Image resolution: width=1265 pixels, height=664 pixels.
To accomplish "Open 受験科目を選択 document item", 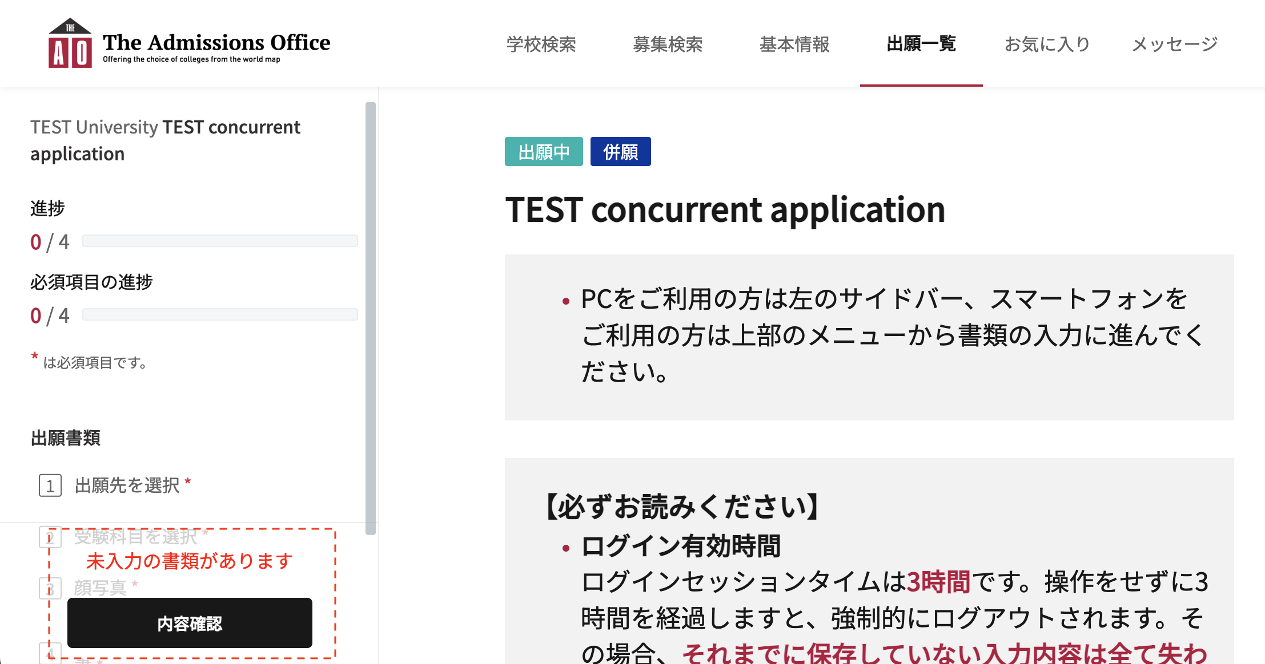I will [x=135, y=536].
